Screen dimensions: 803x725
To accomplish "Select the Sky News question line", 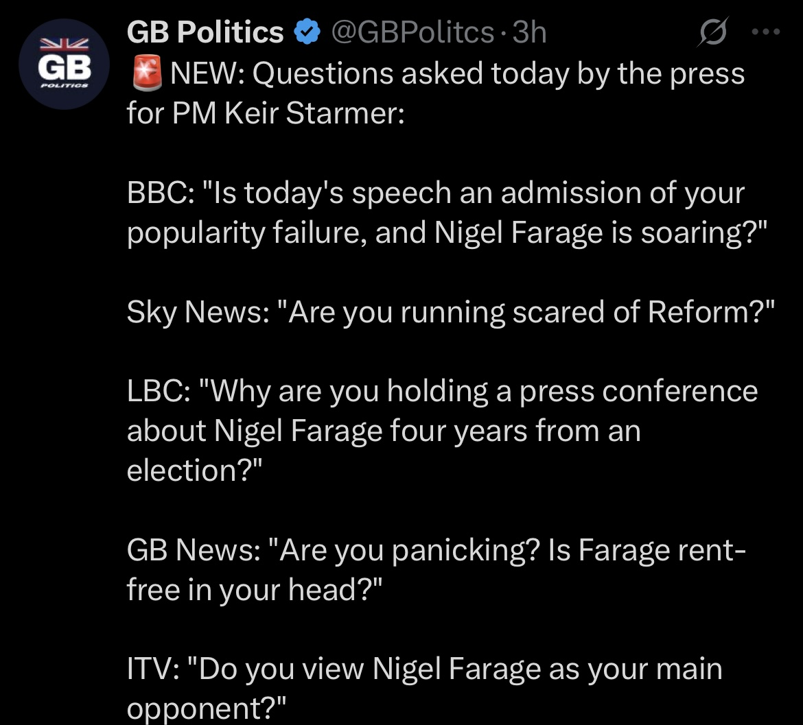I will [450, 312].
